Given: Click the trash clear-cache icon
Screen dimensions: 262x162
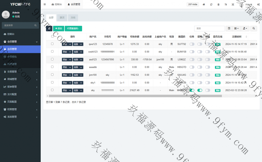Looking at the screenshot, I should [x=218, y=4].
